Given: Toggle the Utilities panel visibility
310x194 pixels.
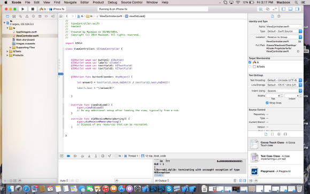Looking at the screenshot, I should pyautogui.click(x=297, y=9).
